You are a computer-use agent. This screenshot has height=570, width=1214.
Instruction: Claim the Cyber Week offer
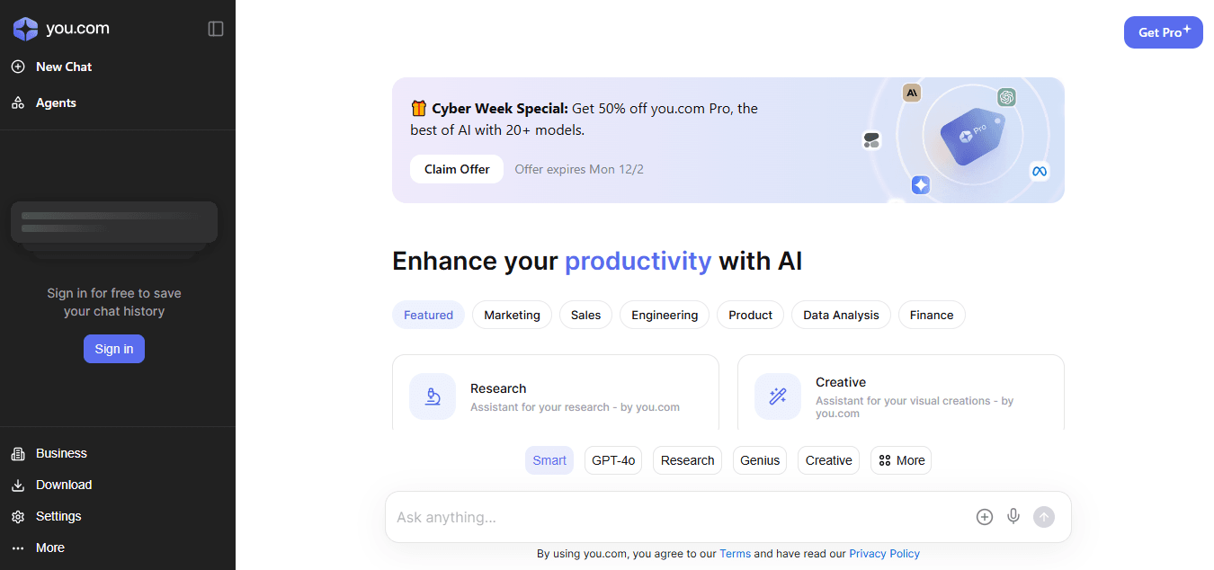click(456, 169)
